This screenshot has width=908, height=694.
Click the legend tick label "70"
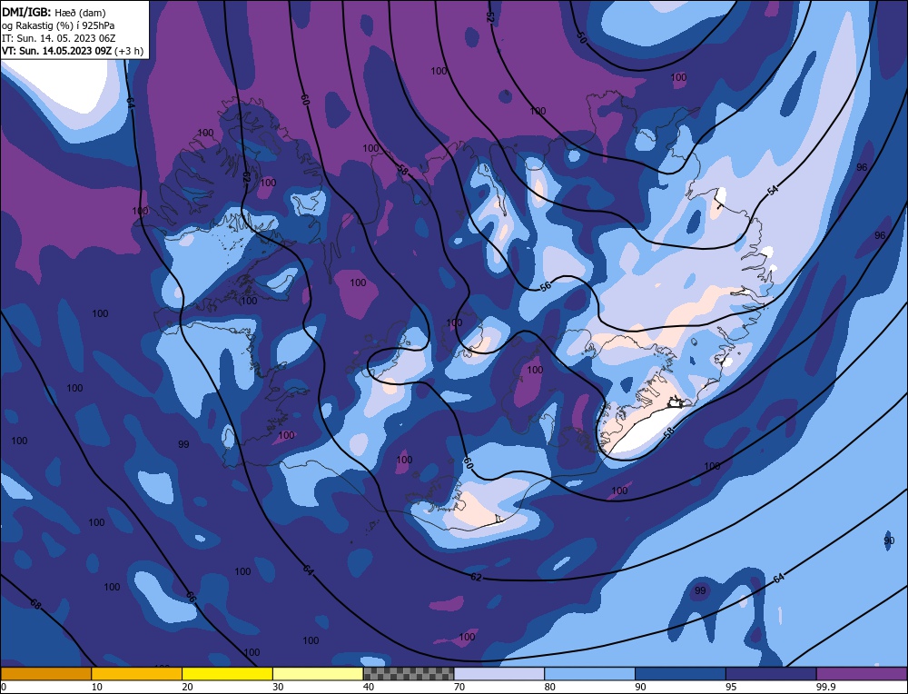459,687
